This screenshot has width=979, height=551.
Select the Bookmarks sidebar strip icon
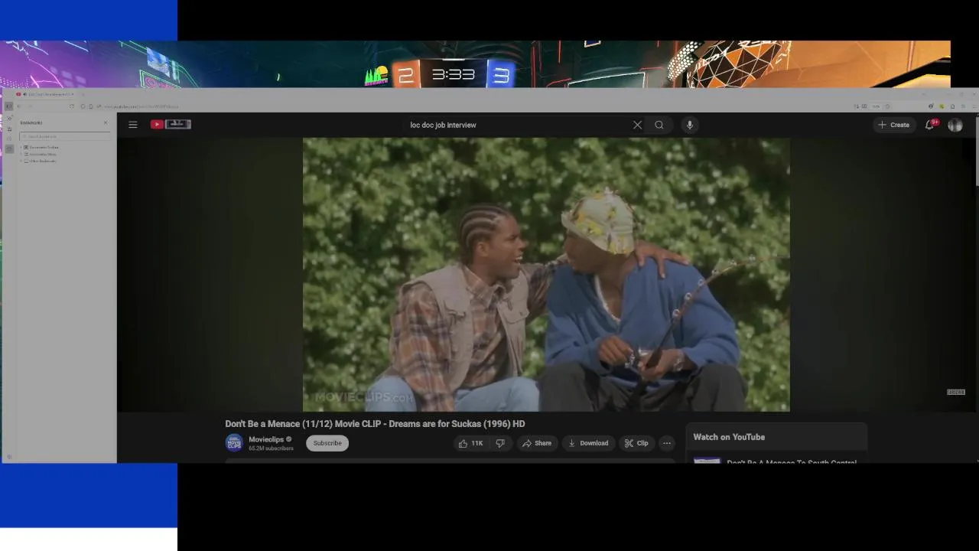pos(9,148)
